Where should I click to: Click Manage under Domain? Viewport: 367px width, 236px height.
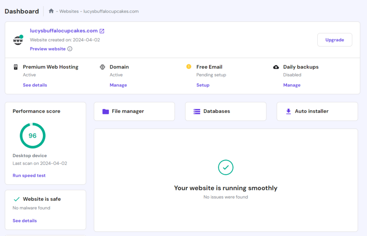coord(118,85)
